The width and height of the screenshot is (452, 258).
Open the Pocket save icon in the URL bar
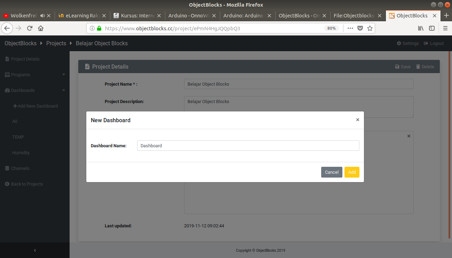(360, 28)
